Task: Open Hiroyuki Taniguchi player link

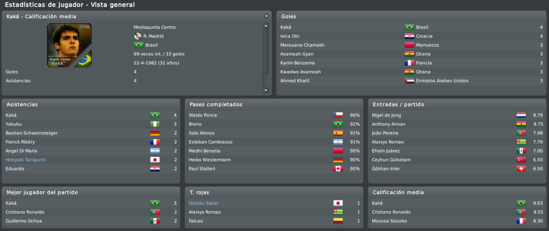Action: (x=26, y=160)
